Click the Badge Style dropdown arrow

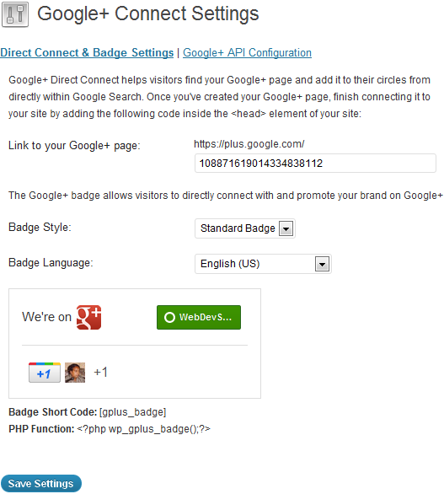pos(286,228)
